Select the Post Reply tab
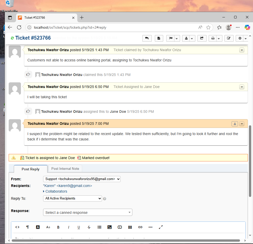This screenshot has height=244, width=253. 31,169
